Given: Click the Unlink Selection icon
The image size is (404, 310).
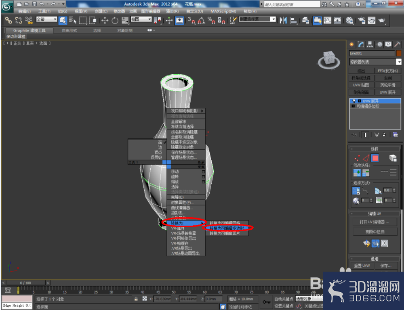Looking at the screenshot, I should 19,20.
